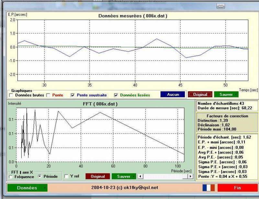Click the Durée de mesure value 68,22
The image size is (259, 199).
(247, 108)
